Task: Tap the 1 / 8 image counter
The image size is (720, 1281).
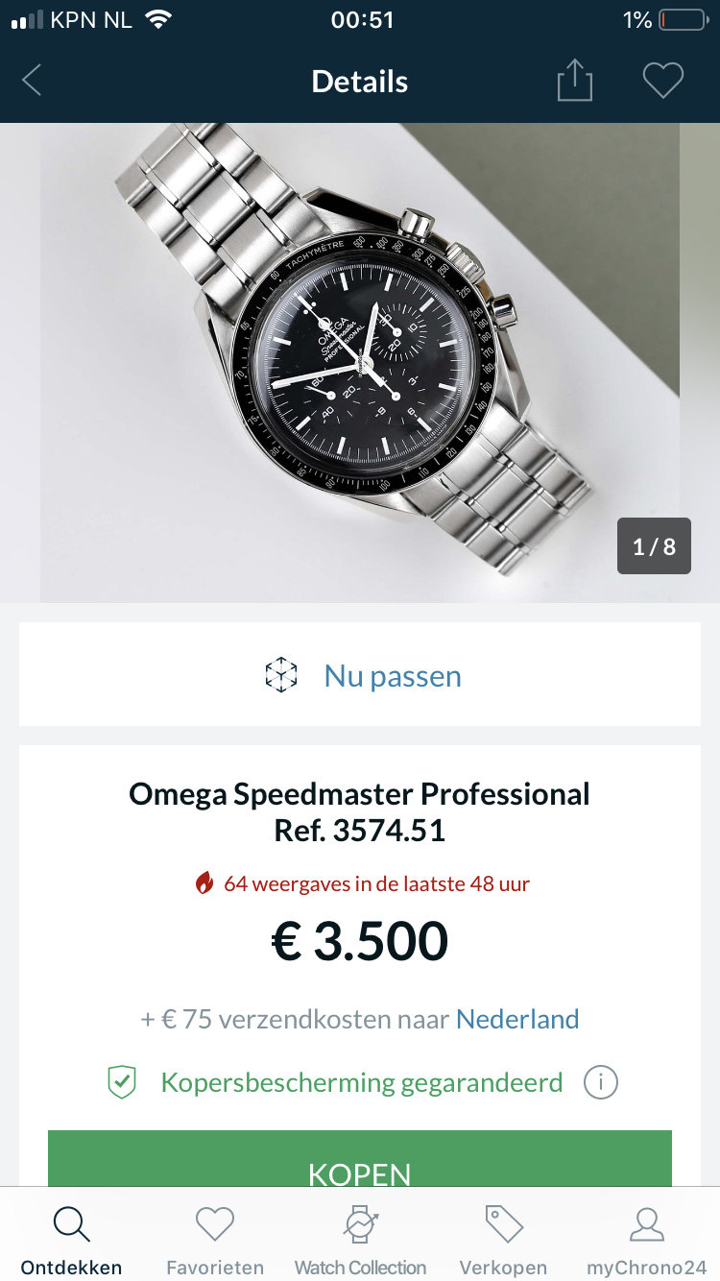Action: tap(654, 546)
